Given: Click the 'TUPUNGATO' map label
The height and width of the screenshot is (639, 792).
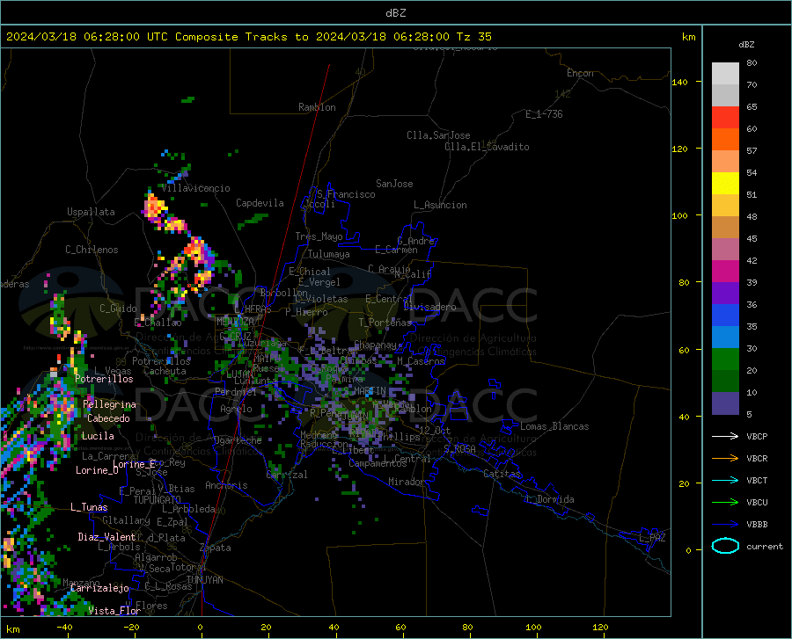Looking at the screenshot, I should click(158, 500).
